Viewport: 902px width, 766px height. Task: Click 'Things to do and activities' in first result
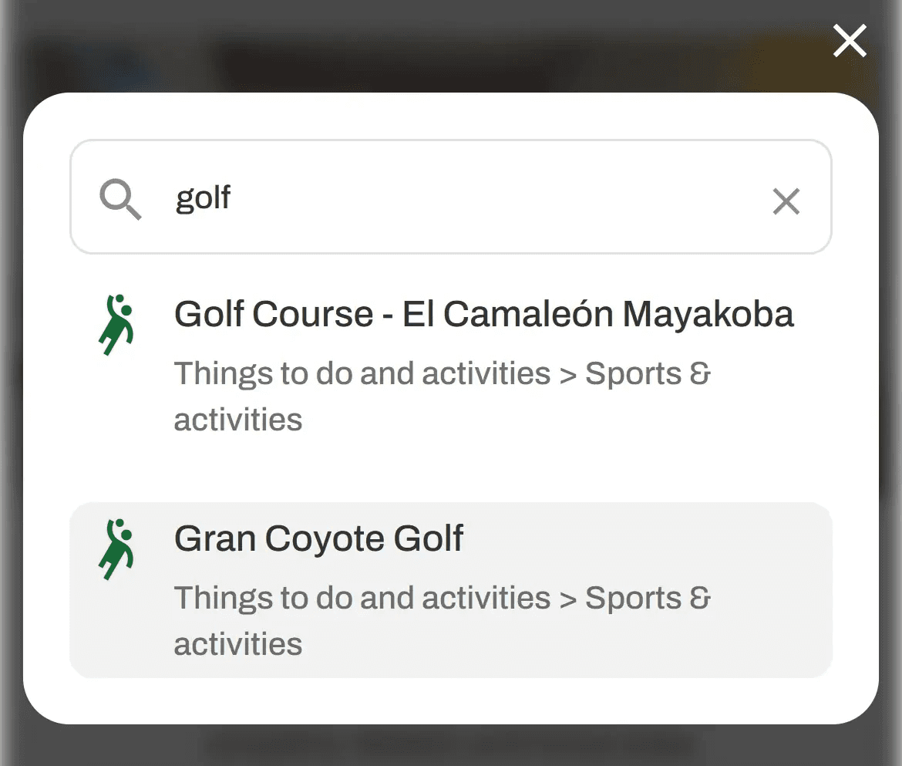(x=362, y=373)
